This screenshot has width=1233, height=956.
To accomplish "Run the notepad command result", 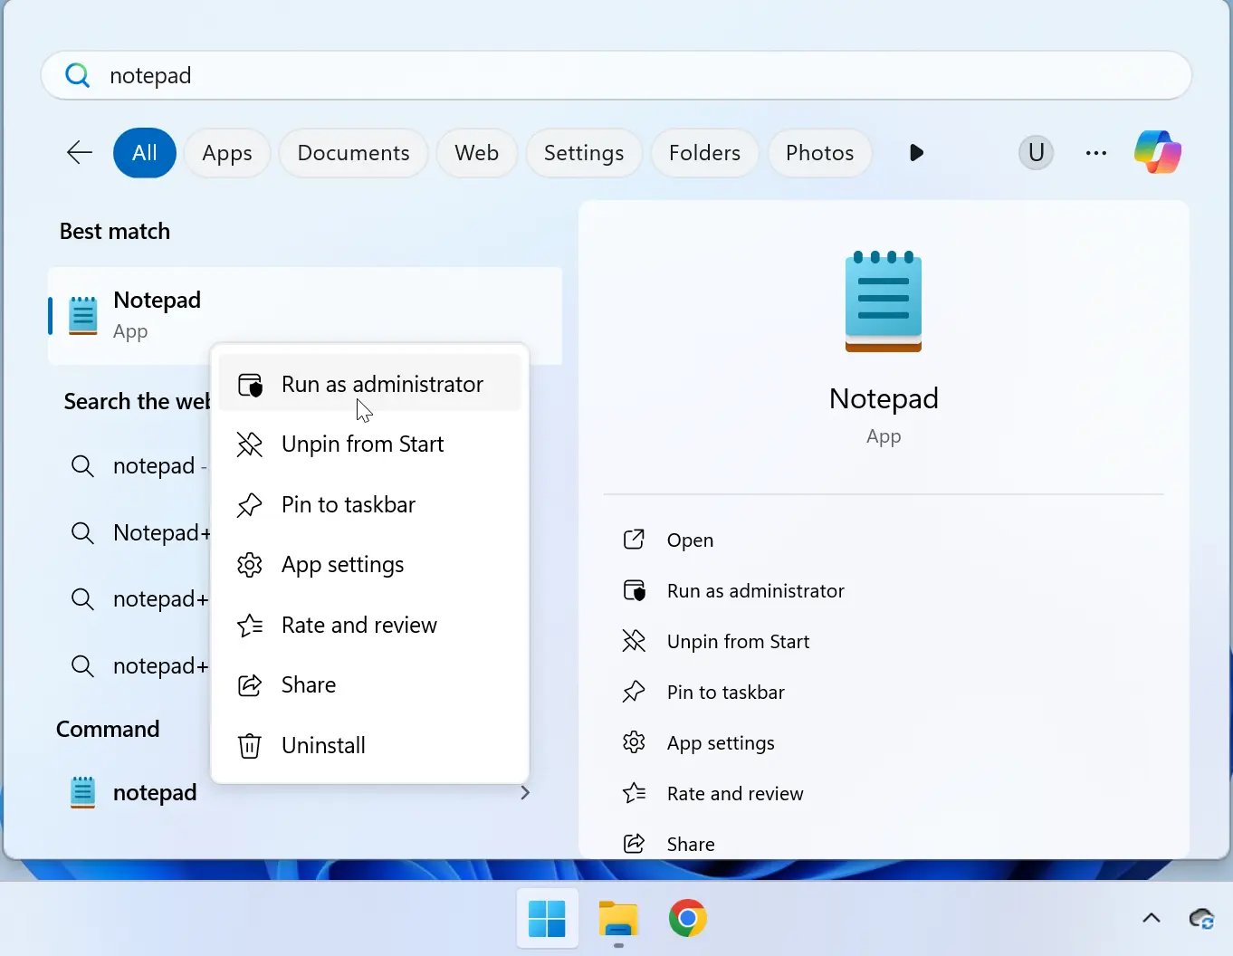I will 133,793.
